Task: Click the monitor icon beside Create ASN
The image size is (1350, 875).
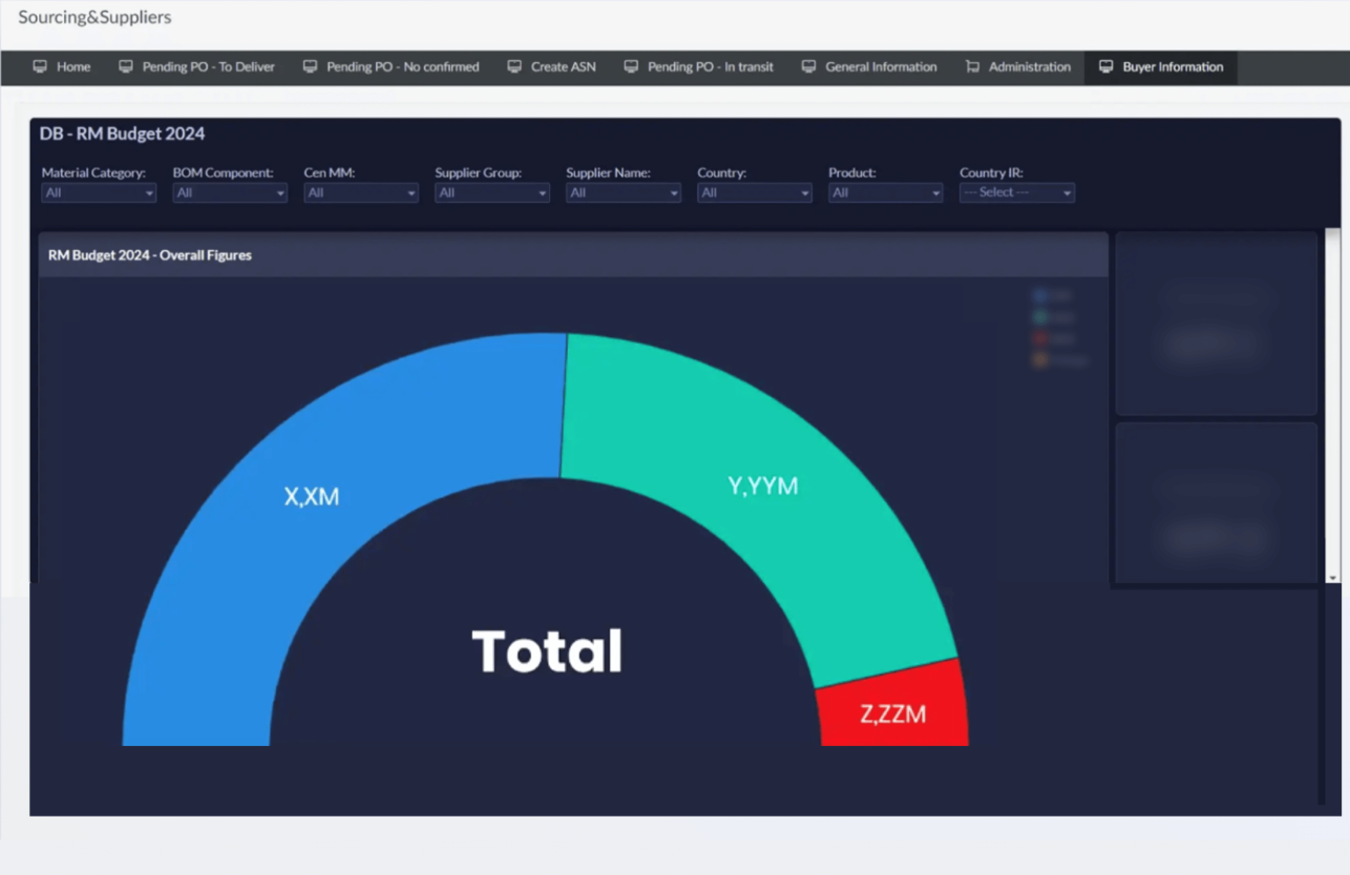Action: pos(514,67)
